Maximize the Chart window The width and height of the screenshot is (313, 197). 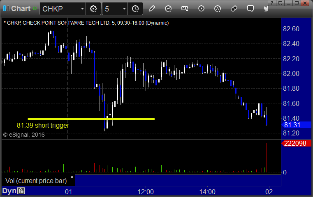tap(297, 3)
